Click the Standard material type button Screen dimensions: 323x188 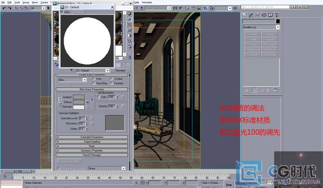120,70
